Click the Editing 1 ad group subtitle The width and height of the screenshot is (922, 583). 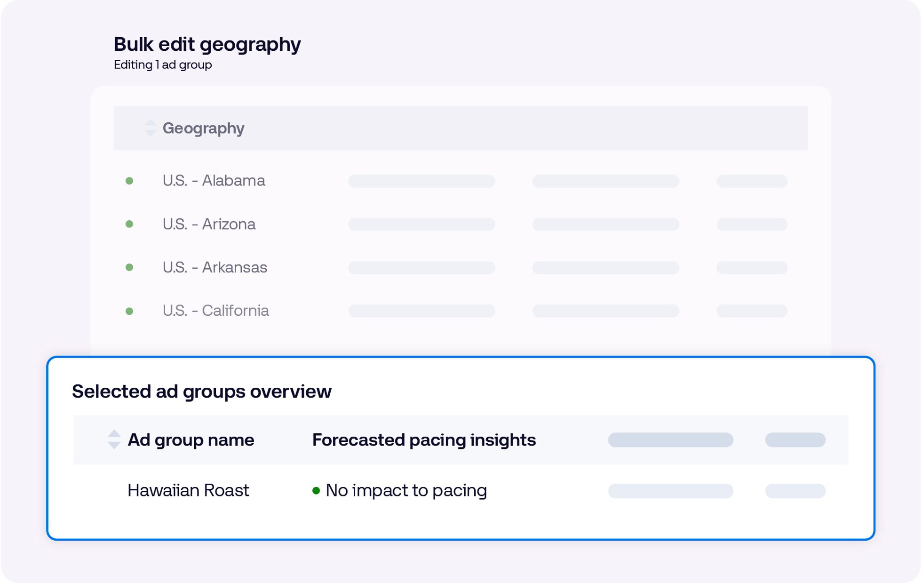(x=163, y=64)
